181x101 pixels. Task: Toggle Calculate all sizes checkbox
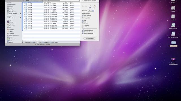(x=83, y=32)
